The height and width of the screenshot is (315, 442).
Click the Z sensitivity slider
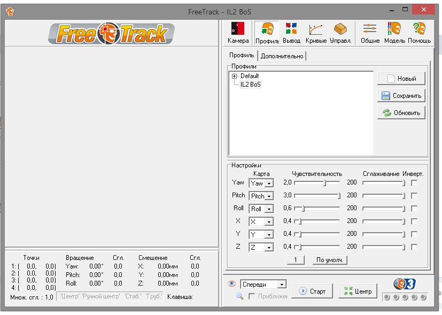(317, 247)
